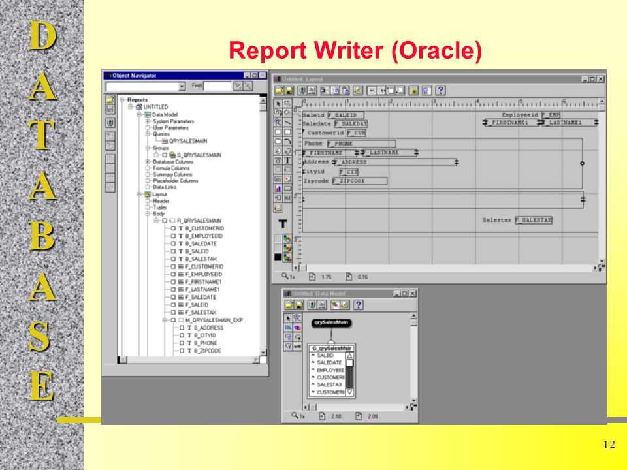This screenshot has width=627, height=470.
Task: Select the serif T text tool in Layout palette
Action: [287, 161]
